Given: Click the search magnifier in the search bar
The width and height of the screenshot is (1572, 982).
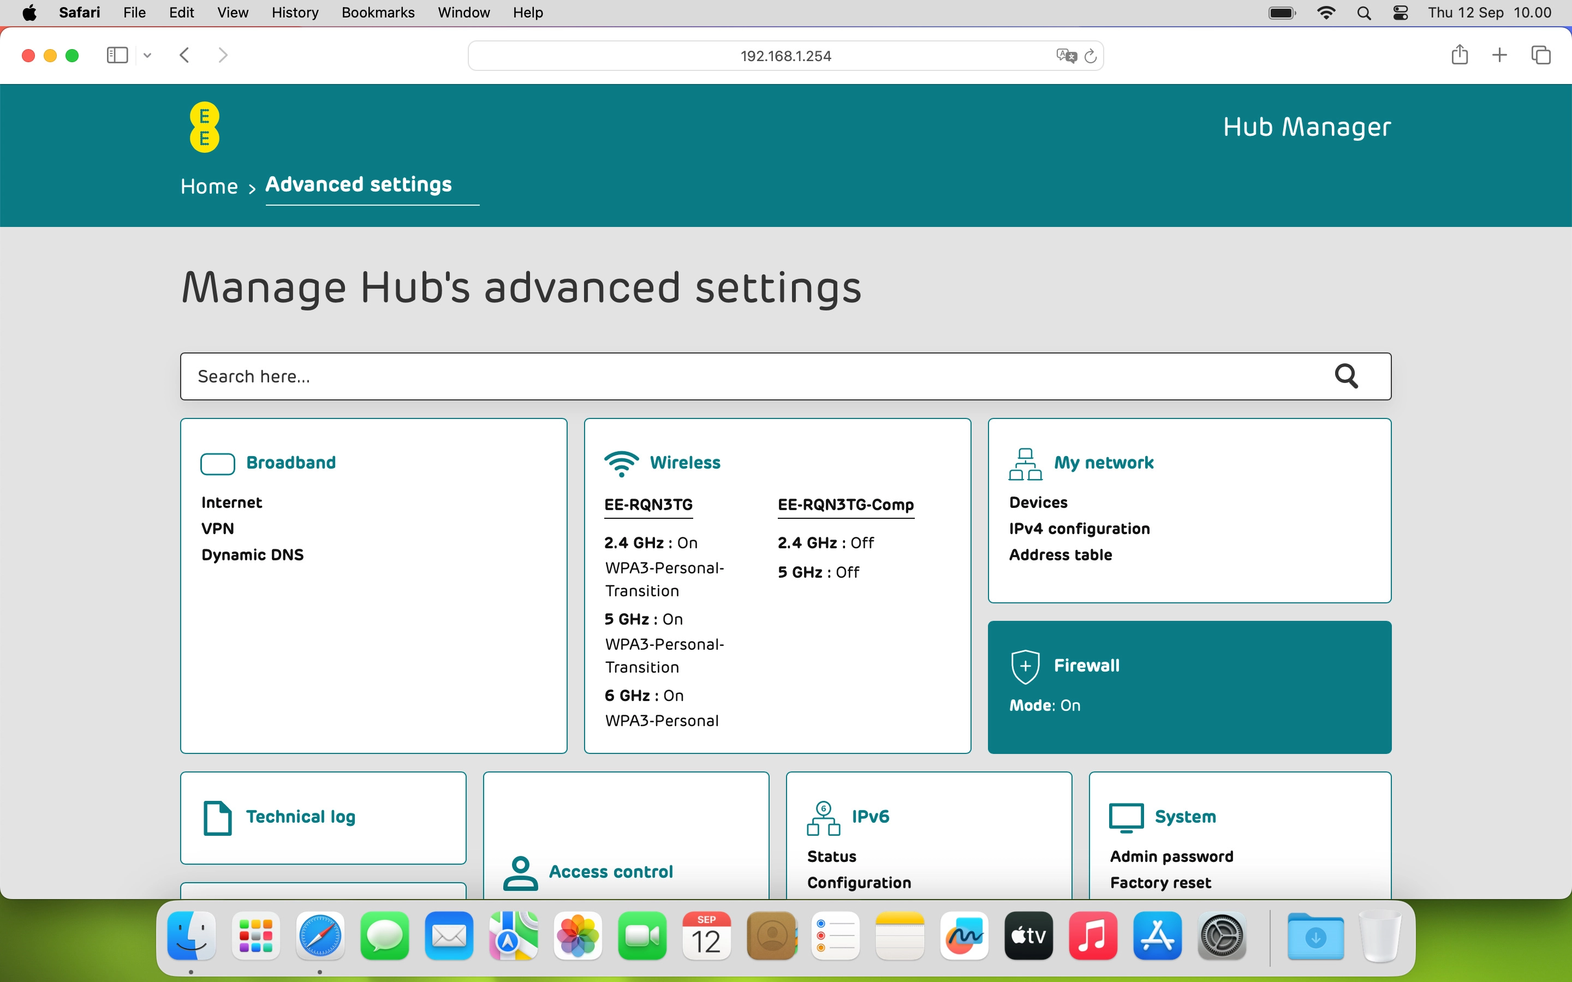Looking at the screenshot, I should 1347,376.
